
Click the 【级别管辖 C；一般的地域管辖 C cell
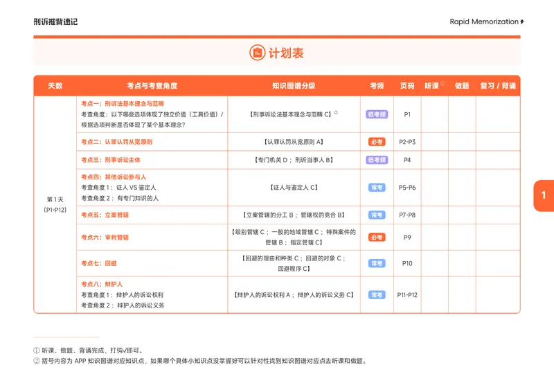(x=294, y=237)
